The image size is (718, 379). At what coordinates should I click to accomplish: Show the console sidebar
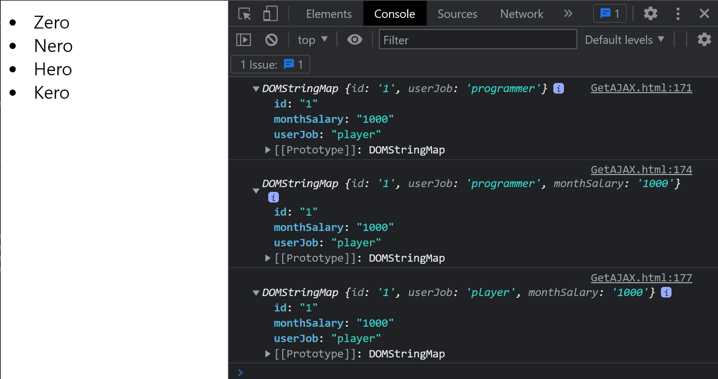pos(244,39)
